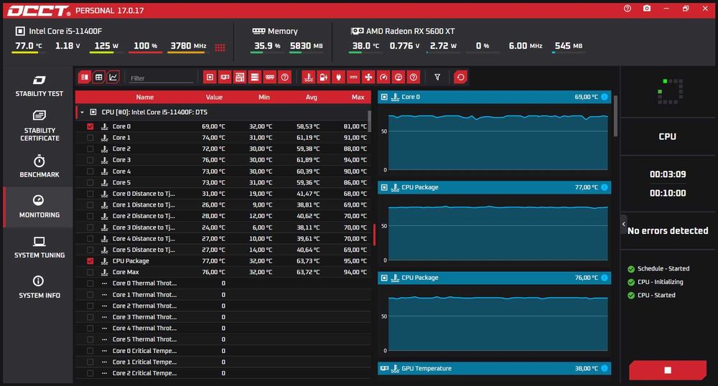The width and height of the screenshot is (718, 386).
Task: Uncheck the Core 0 temperature checkbox
Action: (x=90, y=127)
